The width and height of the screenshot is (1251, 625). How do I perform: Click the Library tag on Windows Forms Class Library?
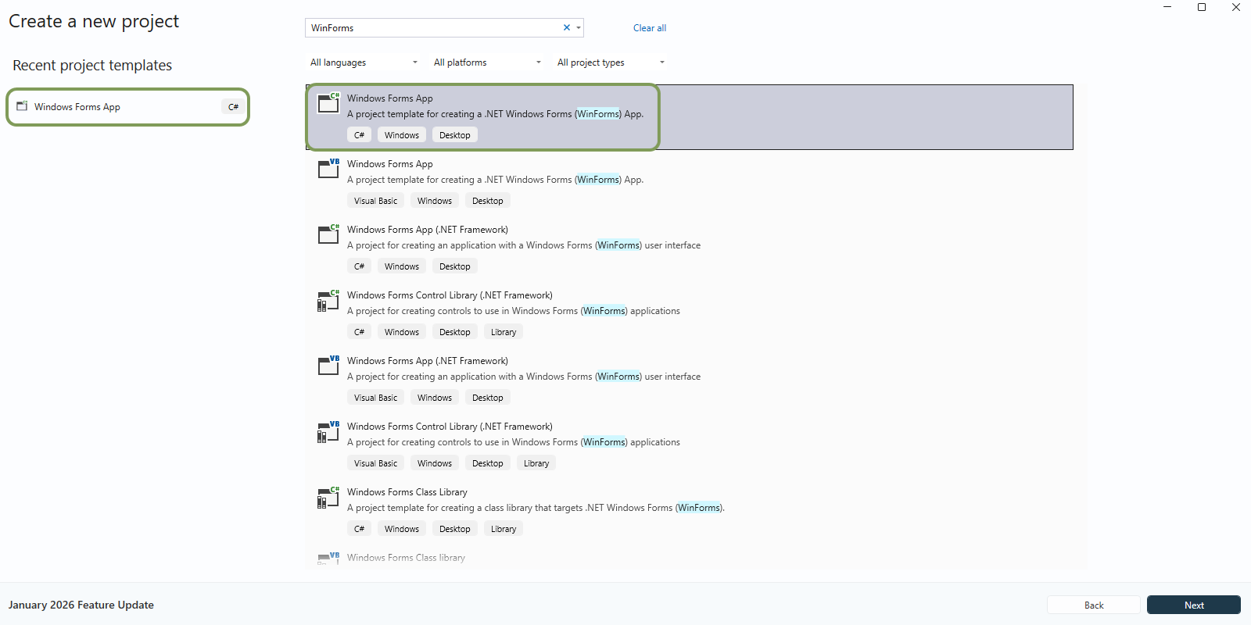coord(504,529)
